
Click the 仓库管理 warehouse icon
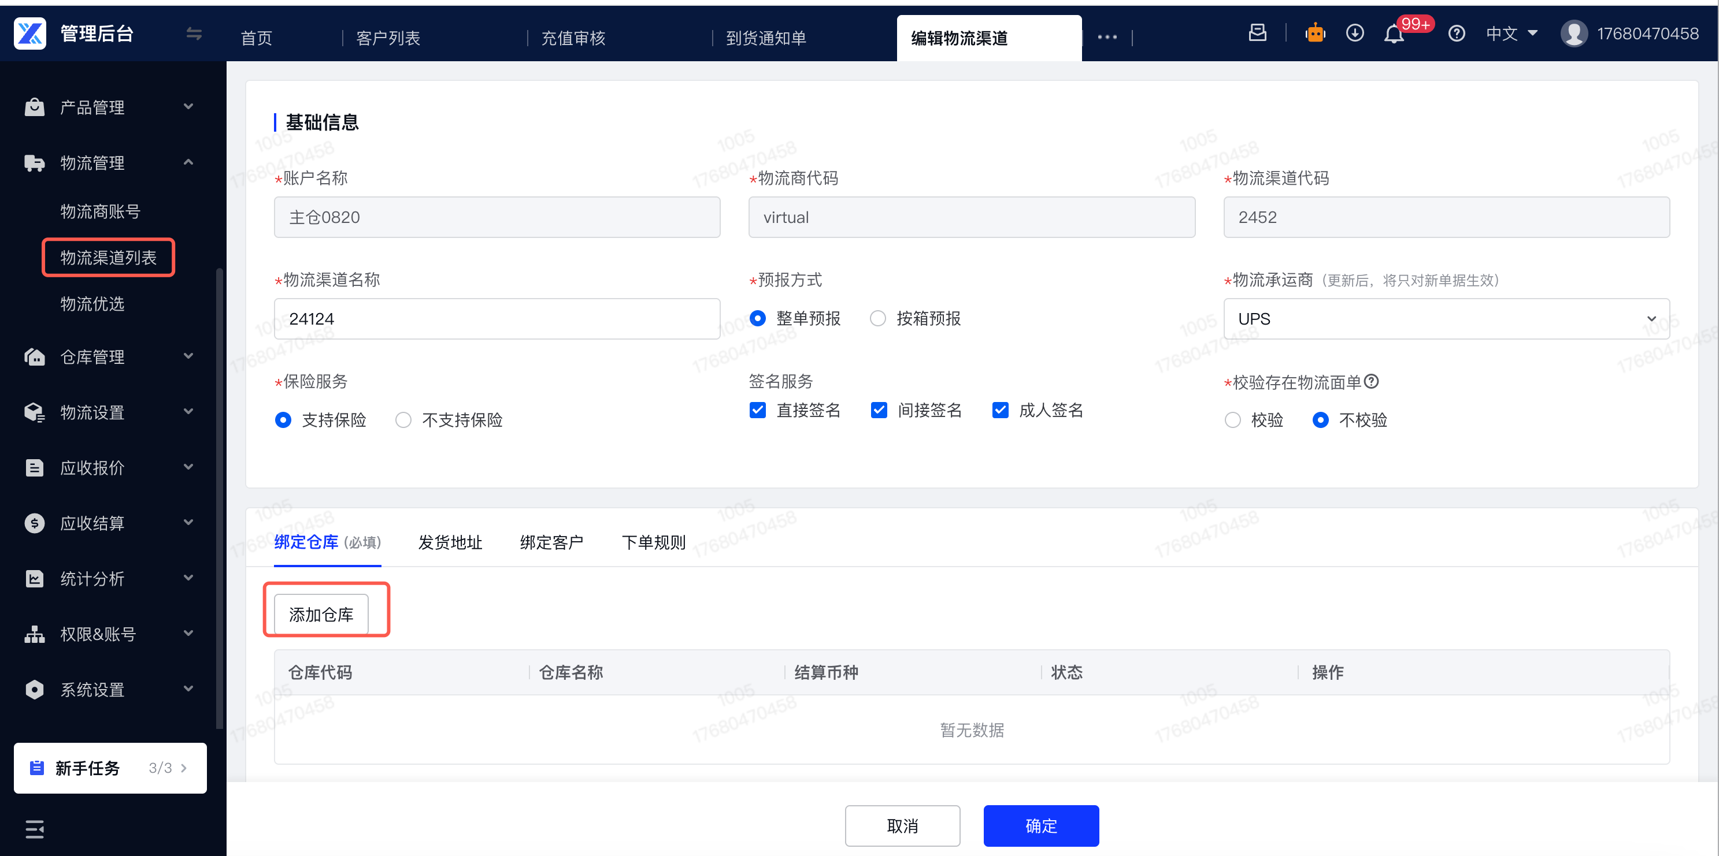(x=34, y=357)
